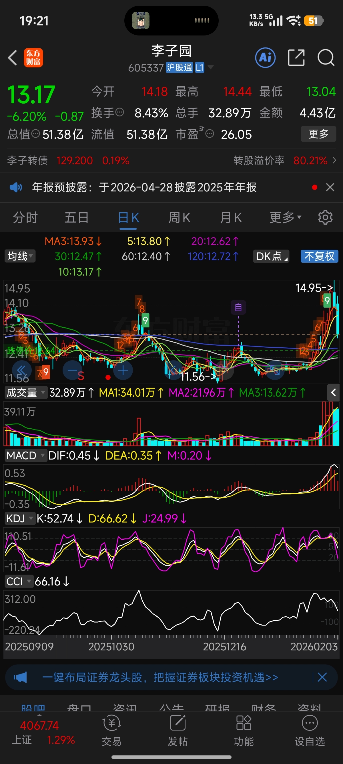Tap date label 20251216 on axis
343x764 pixels.
(224, 647)
